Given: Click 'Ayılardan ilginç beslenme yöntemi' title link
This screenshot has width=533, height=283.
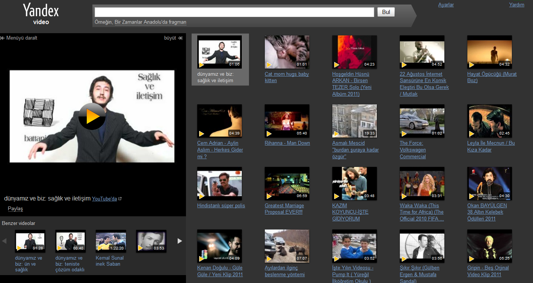Looking at the screenshot, I should click(x=284, y=271).
